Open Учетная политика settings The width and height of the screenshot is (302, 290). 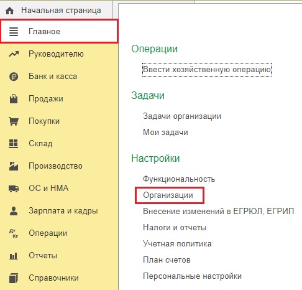coord(177,244)
